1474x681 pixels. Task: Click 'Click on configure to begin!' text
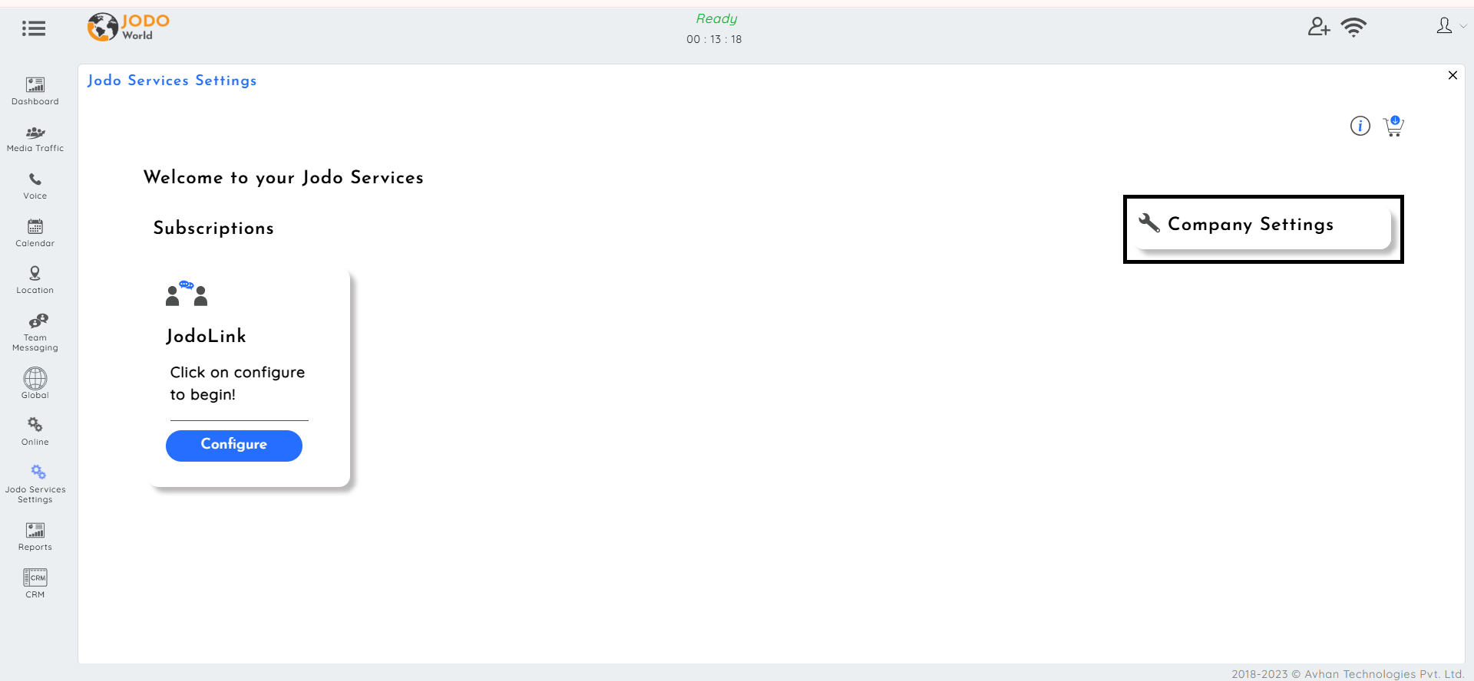click(238, 383)
